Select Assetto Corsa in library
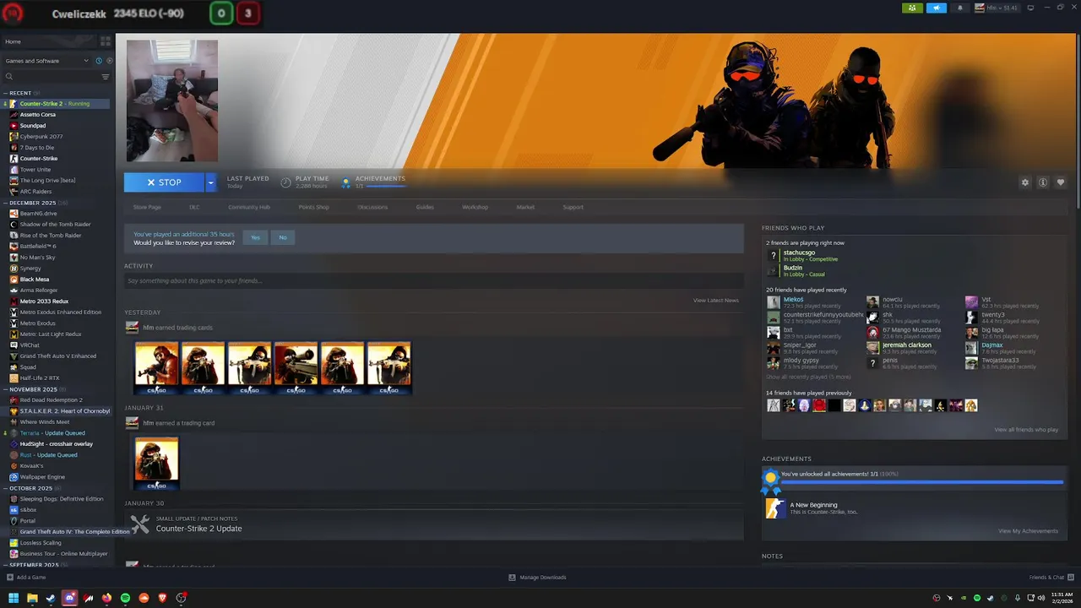 [x=38, y=115]
